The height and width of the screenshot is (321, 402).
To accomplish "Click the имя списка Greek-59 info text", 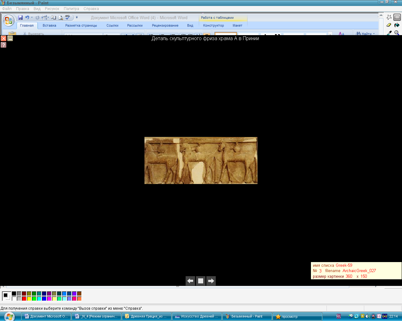I will tap(333, 265).
